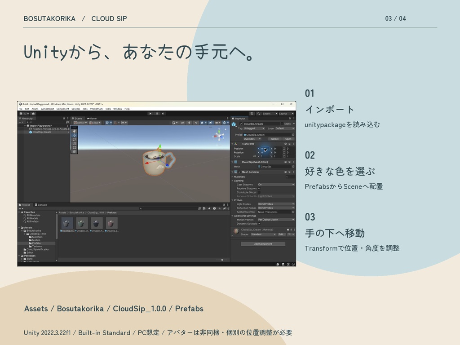The width and height of the screenshot is (460, 345).
Task: Toggle scene visibility hidden-objects icon
Action: (210, 123)
